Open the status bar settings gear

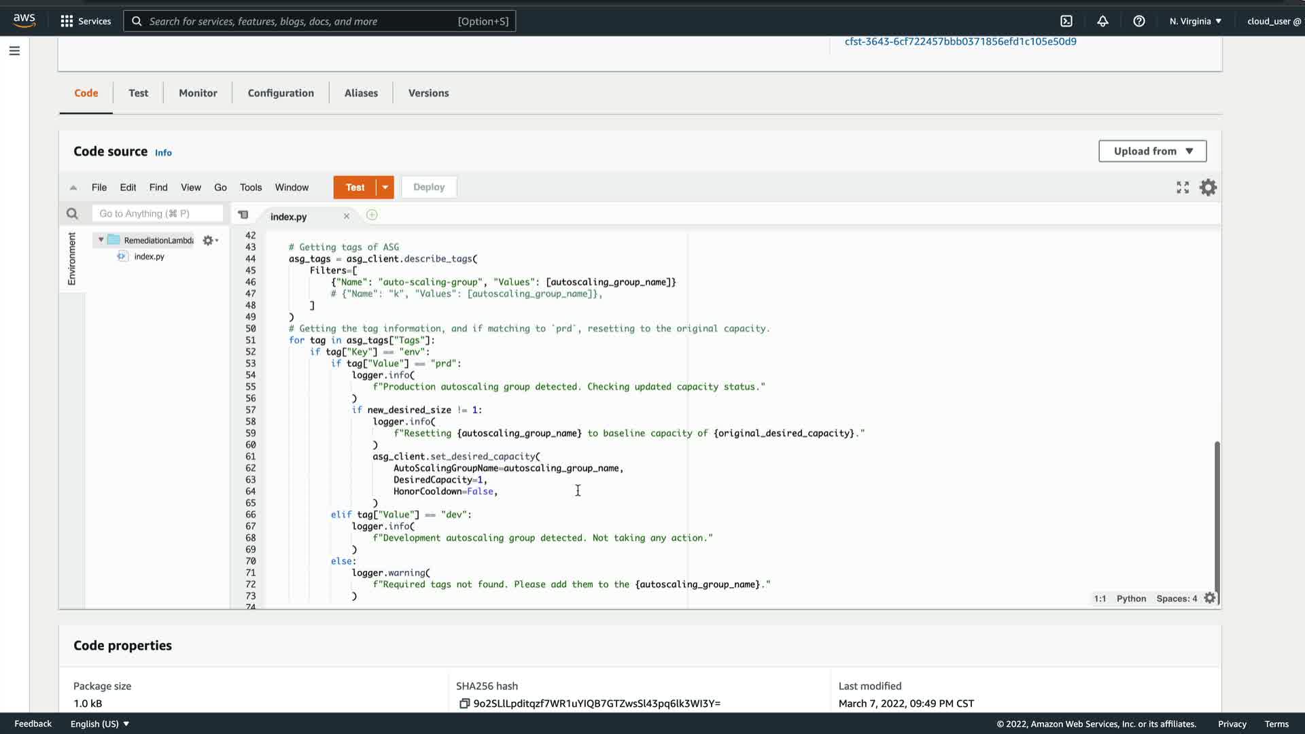[x=1210, y=598]
